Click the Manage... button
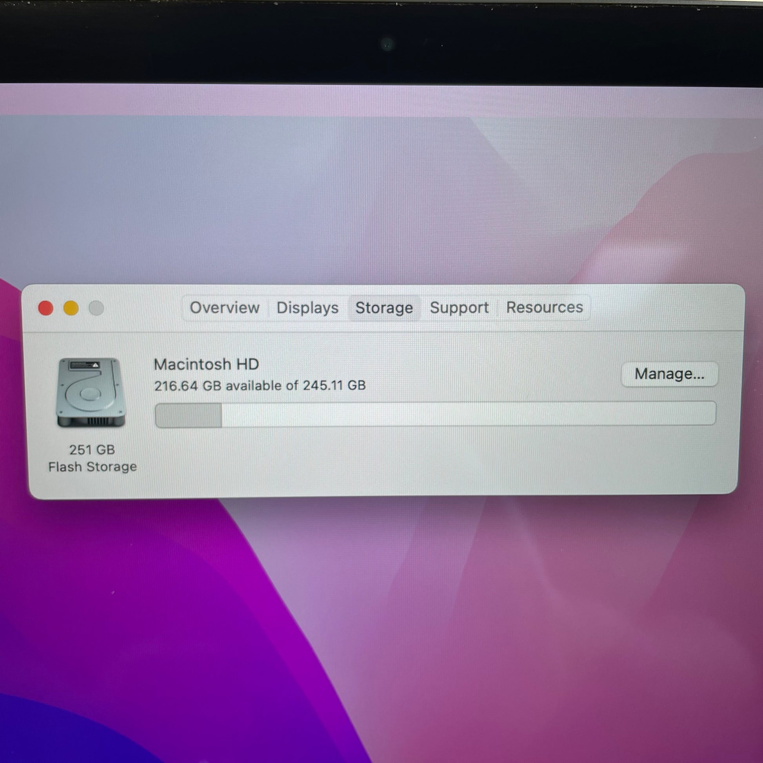 pos(669,374)
